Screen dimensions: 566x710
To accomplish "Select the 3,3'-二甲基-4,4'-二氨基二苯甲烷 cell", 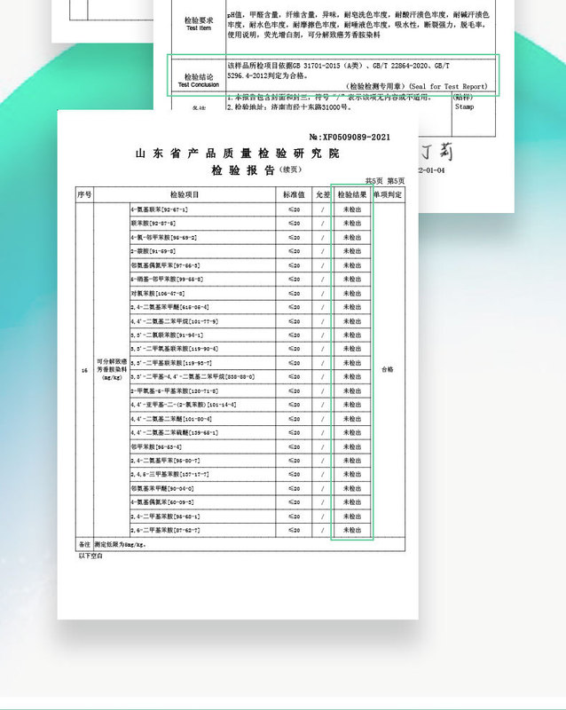I will coord(202,376).
